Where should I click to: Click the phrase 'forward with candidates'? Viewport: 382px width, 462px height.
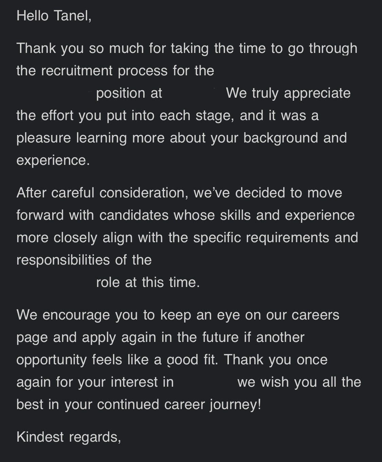click(x=92, y=215)
